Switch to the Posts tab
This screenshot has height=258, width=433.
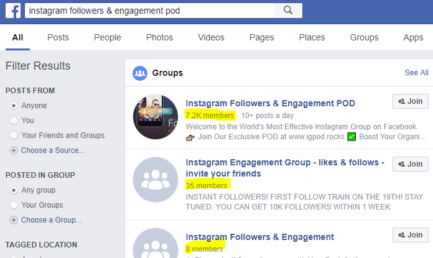pyautogui.click(x=58, y=37)
